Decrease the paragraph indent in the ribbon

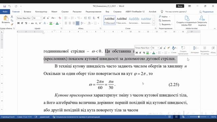pos(85,18)
